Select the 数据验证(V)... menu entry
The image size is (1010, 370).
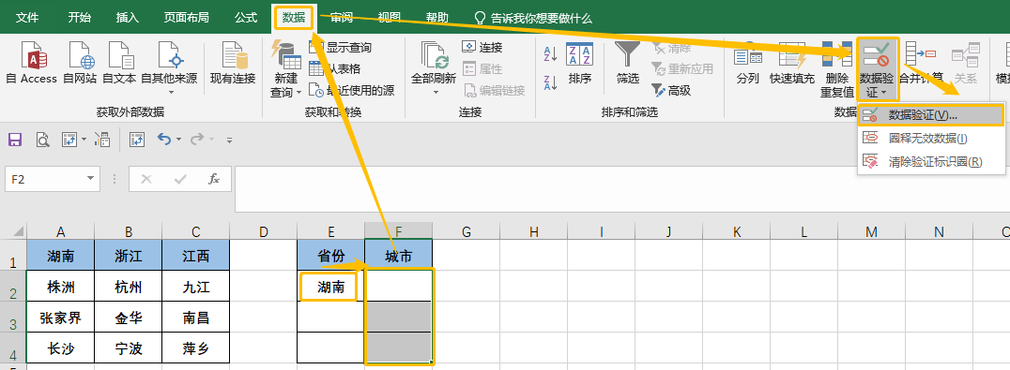click(931, 115)
